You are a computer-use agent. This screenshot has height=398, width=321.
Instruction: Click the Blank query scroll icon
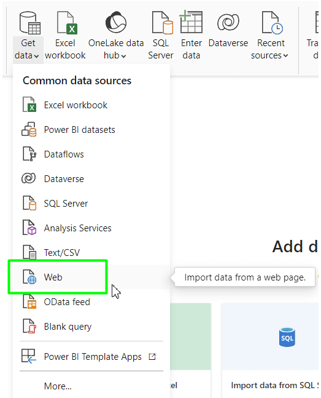pyautogui.click(x=29, y=326)
